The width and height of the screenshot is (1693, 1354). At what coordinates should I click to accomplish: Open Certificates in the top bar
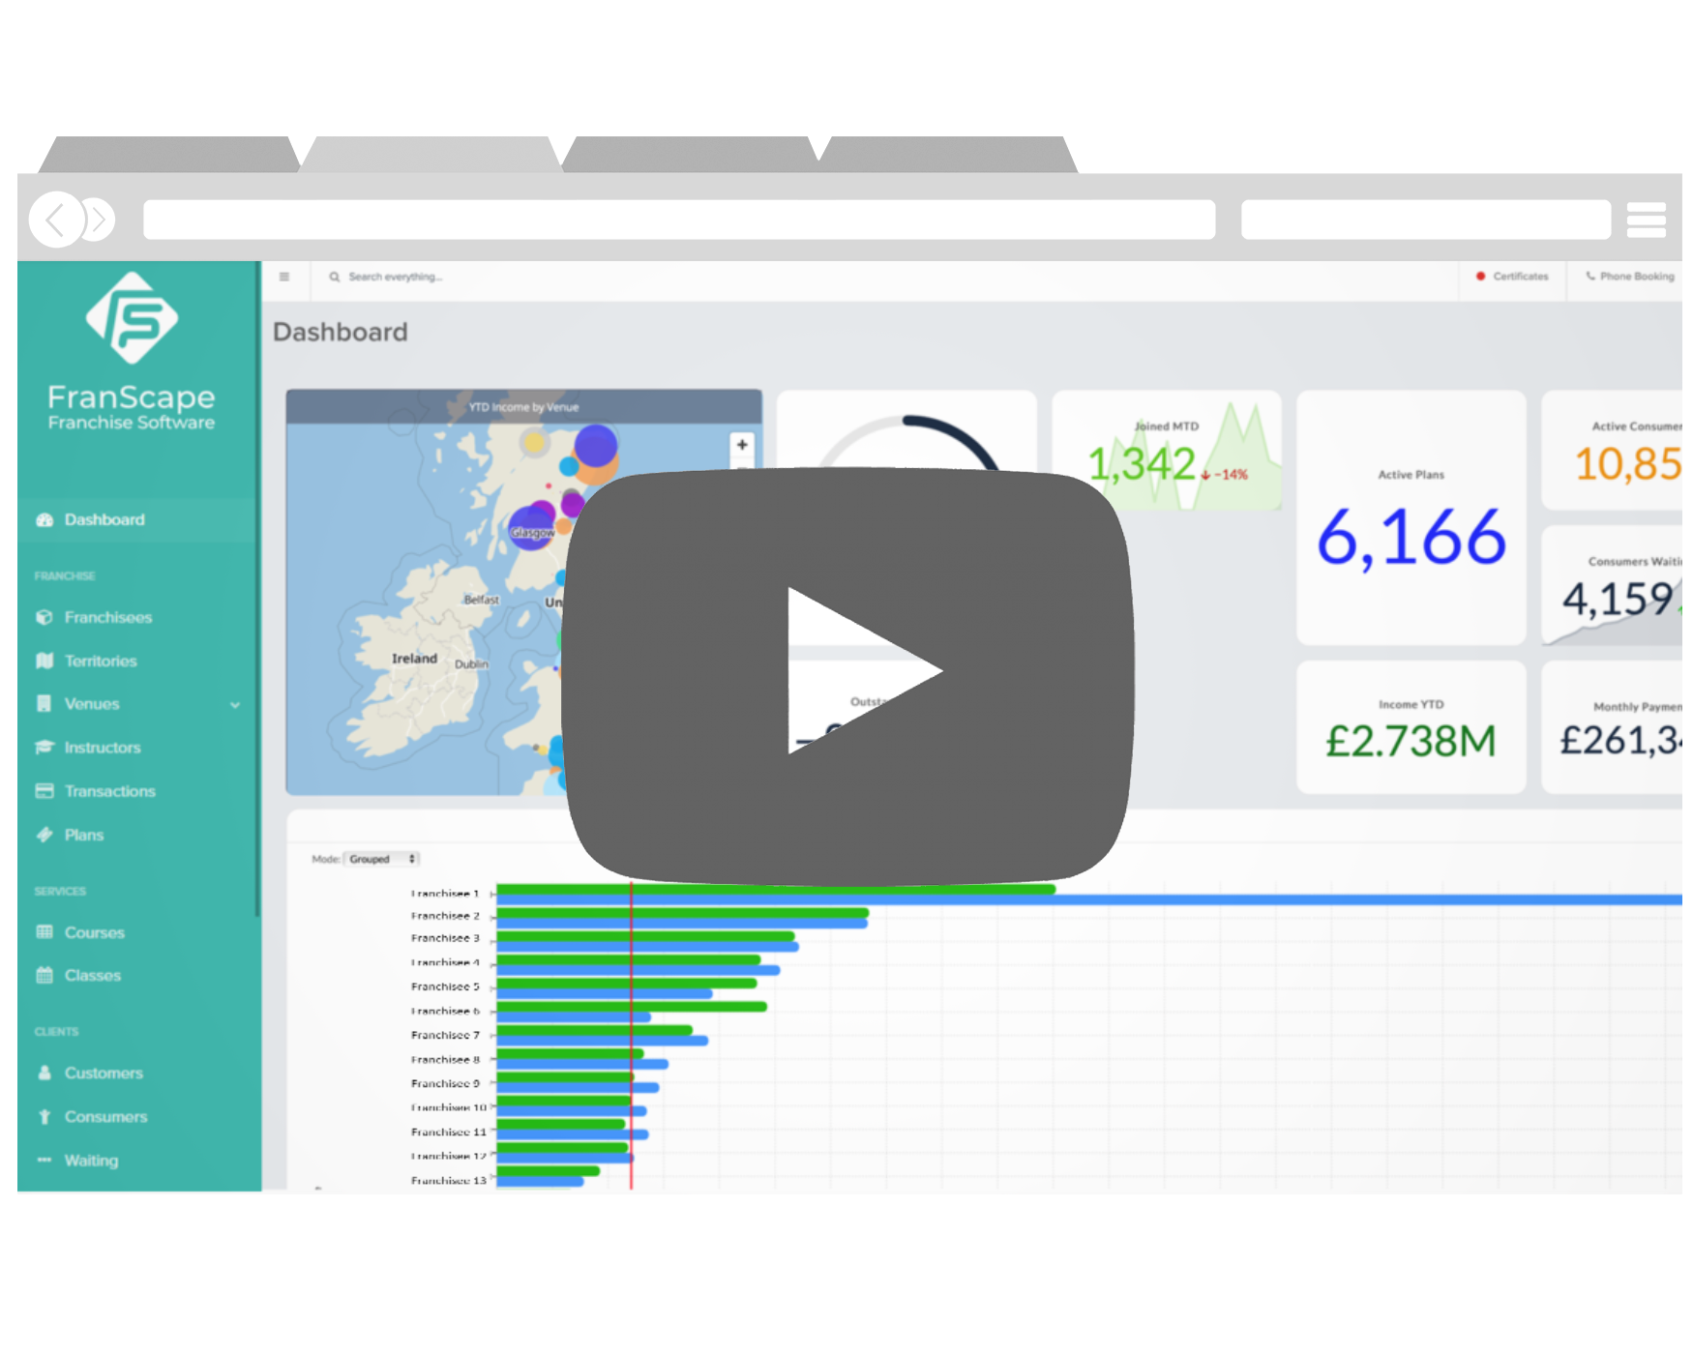pos(1512,277)
